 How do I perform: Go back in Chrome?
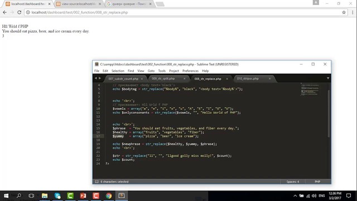click(x=5, y=12)
